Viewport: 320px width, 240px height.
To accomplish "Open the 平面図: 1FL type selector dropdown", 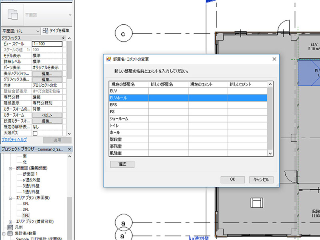I will (x=38, y=30).
